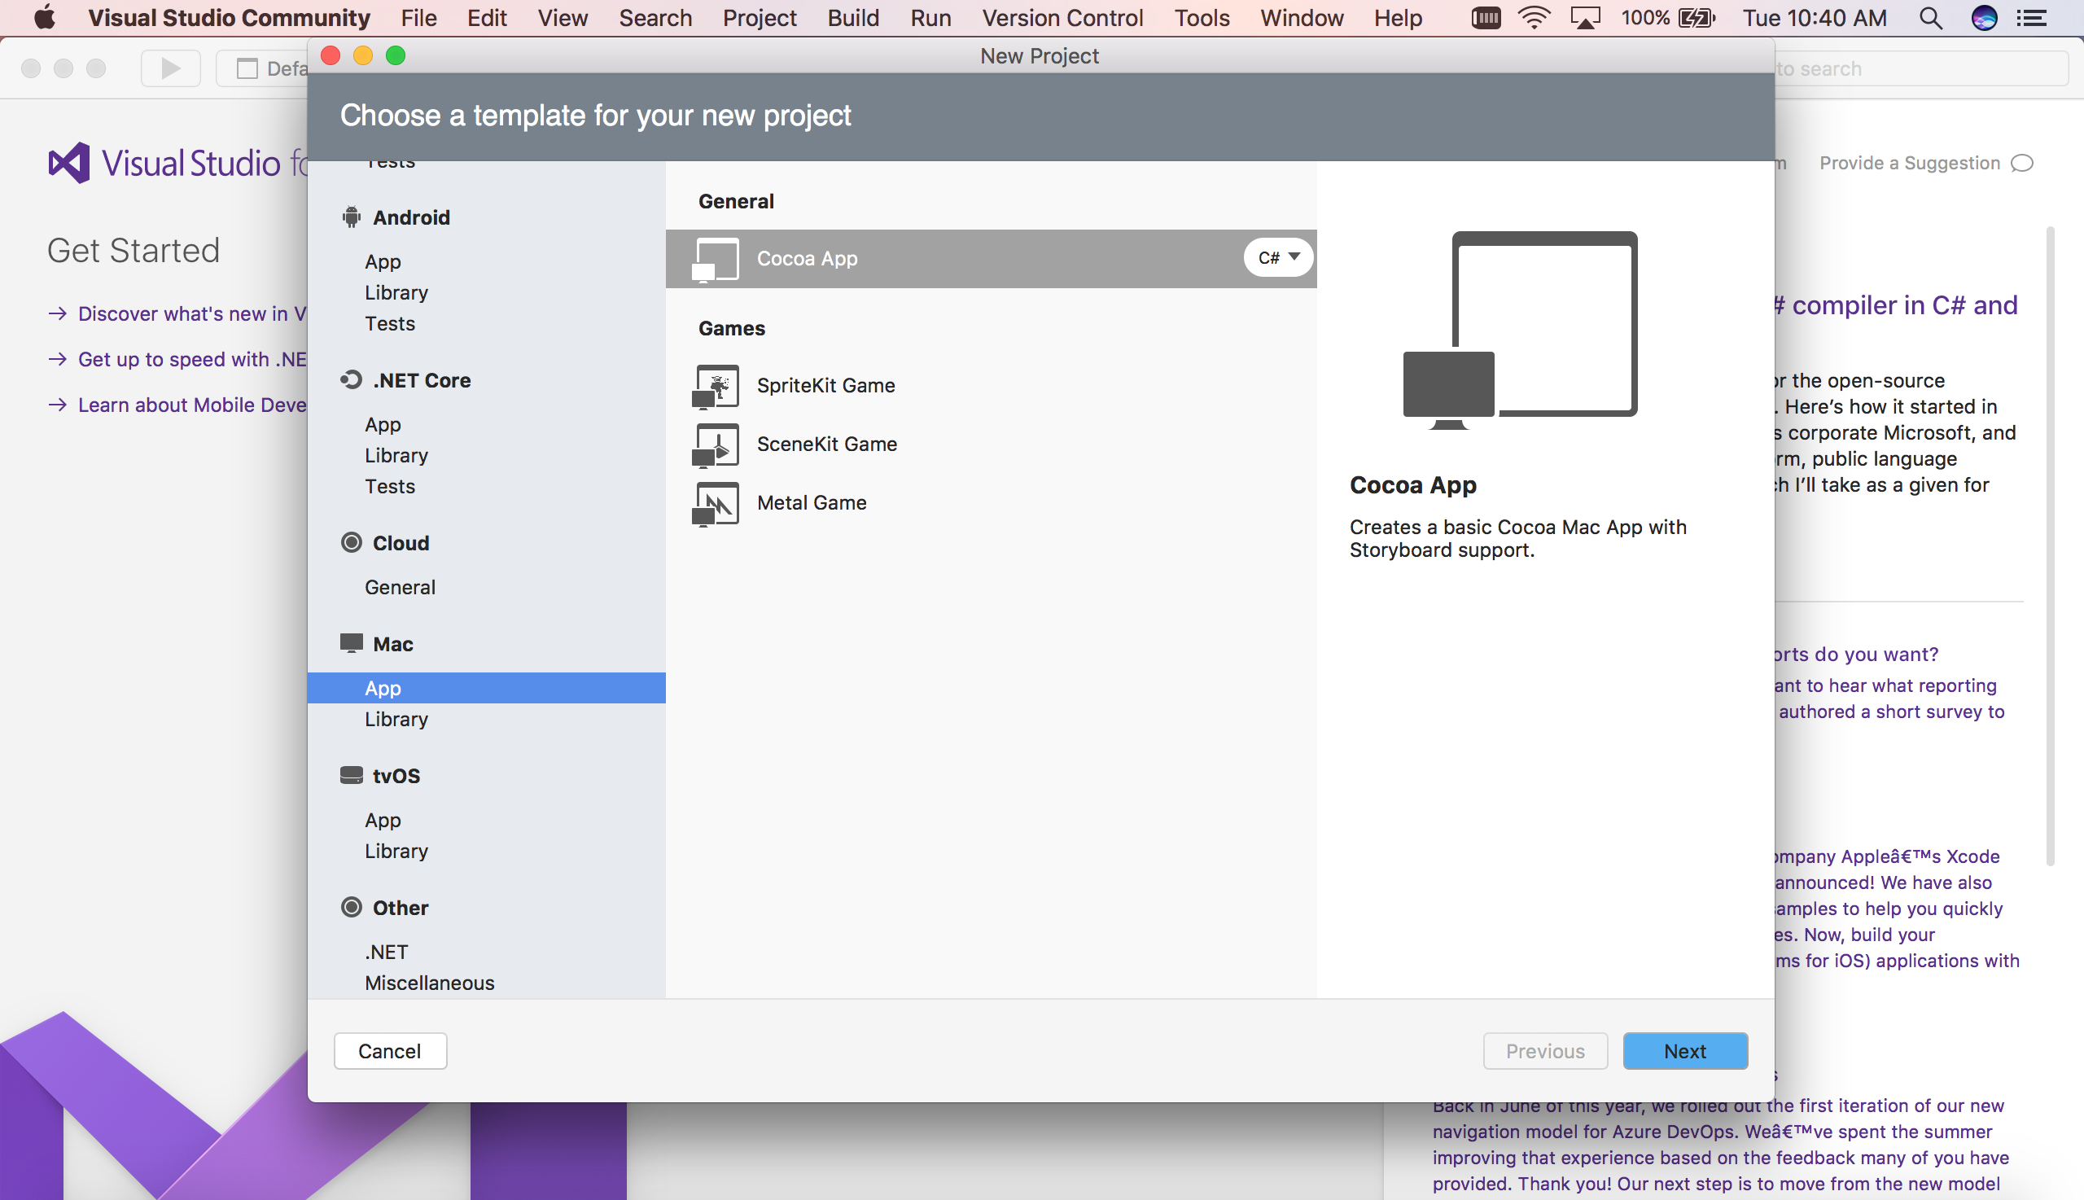Select the Cocoa App template icon
2084x1200 pixels.
click(716, 259)
